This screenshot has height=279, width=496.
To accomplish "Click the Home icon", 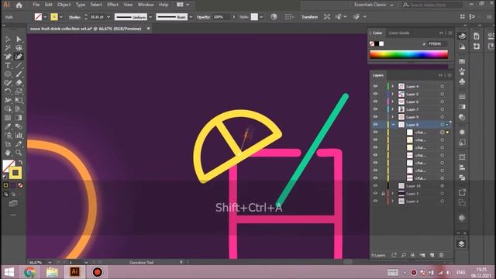I will pyautogui.click(x=19, y=5).
